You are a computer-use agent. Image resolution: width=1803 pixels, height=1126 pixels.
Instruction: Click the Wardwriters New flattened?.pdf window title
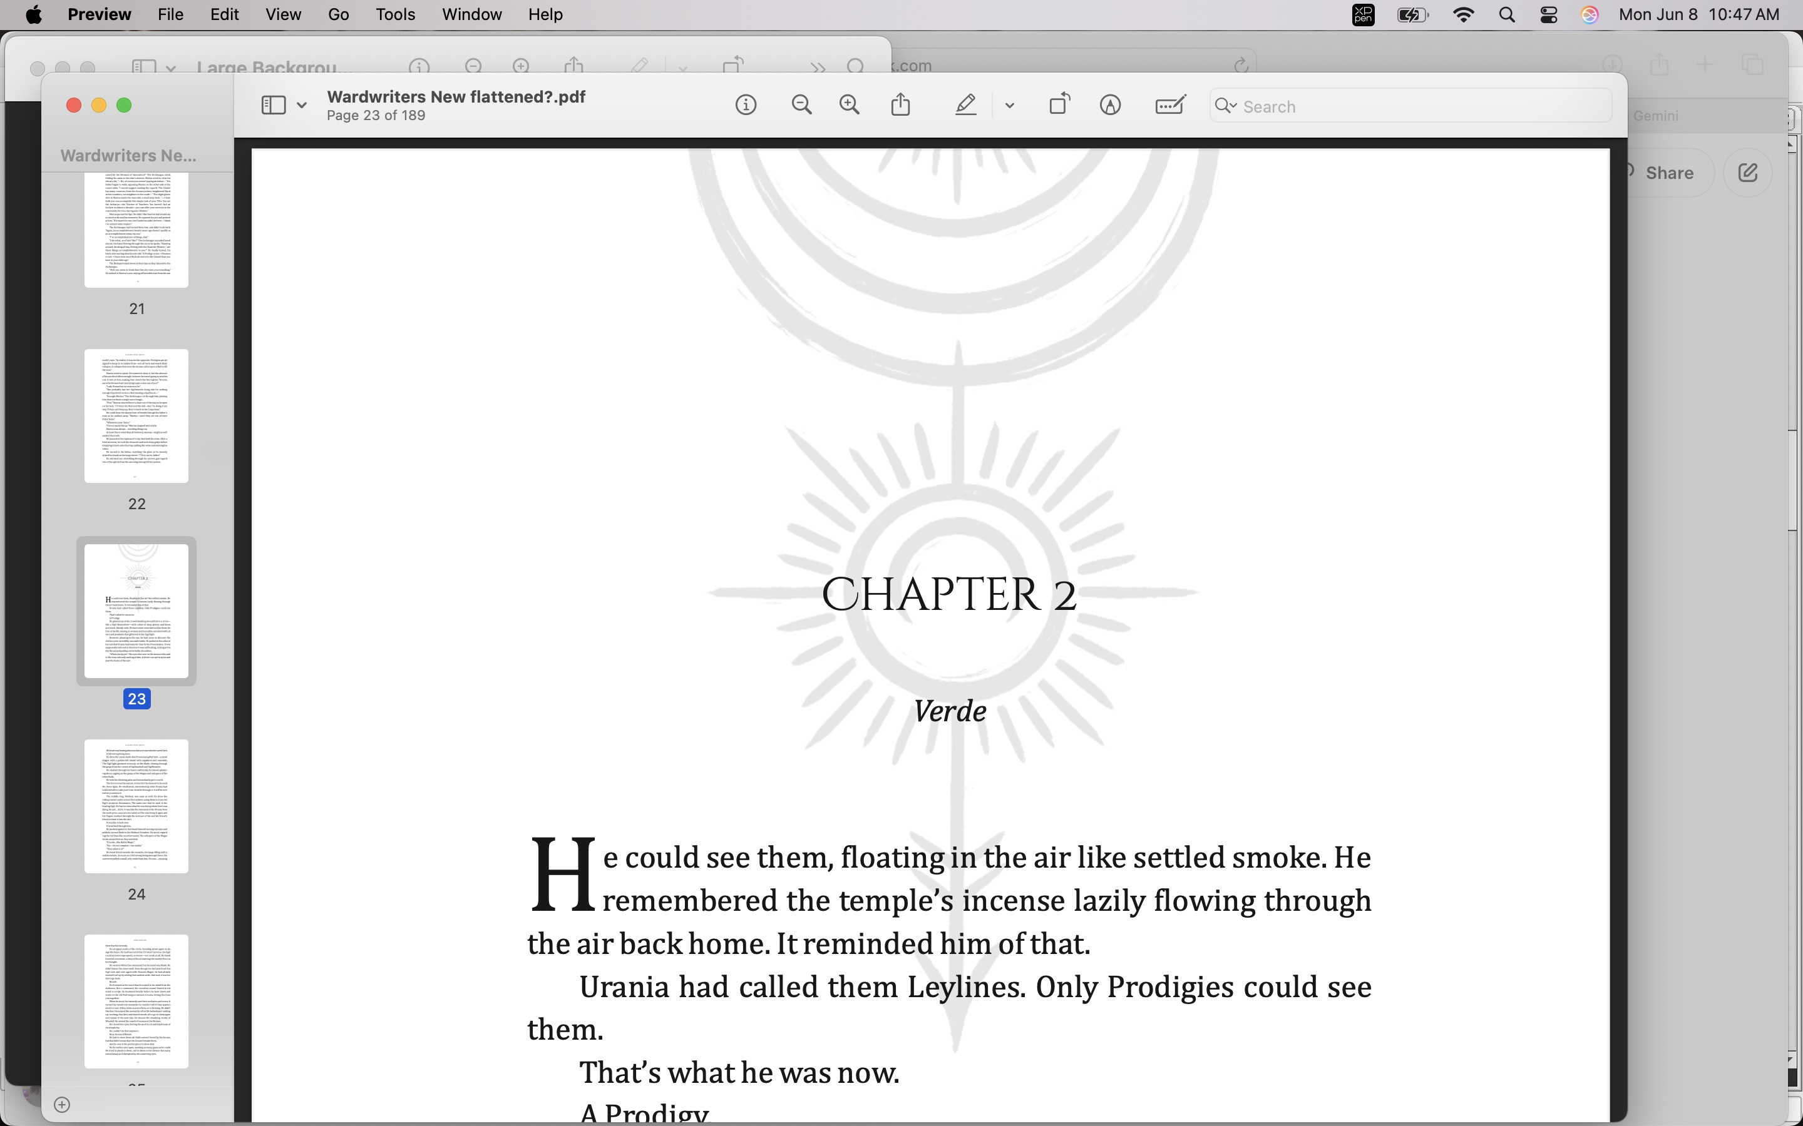[x=456, y=97]
